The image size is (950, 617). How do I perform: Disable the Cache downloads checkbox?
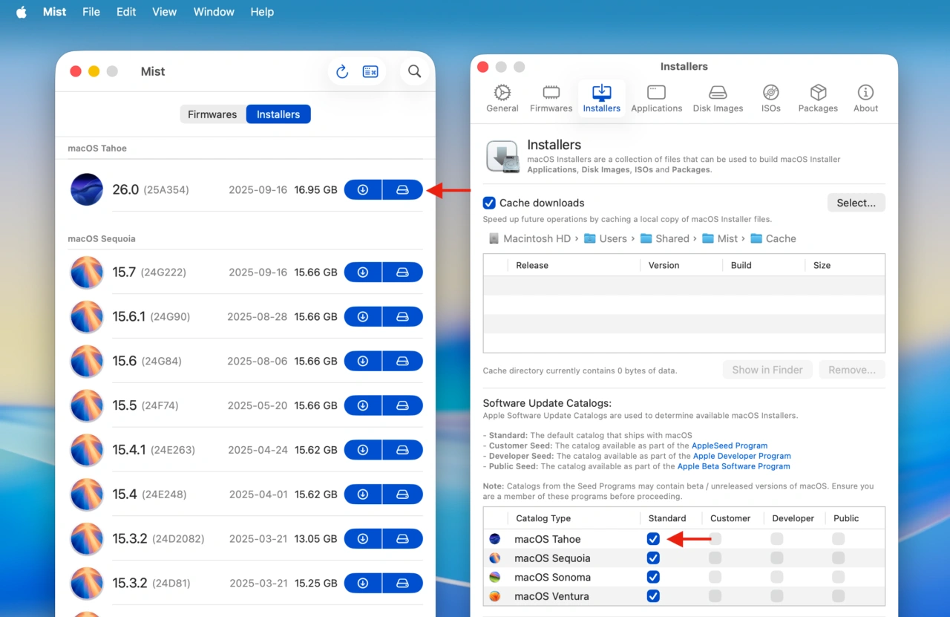click(x=489, y=203)
